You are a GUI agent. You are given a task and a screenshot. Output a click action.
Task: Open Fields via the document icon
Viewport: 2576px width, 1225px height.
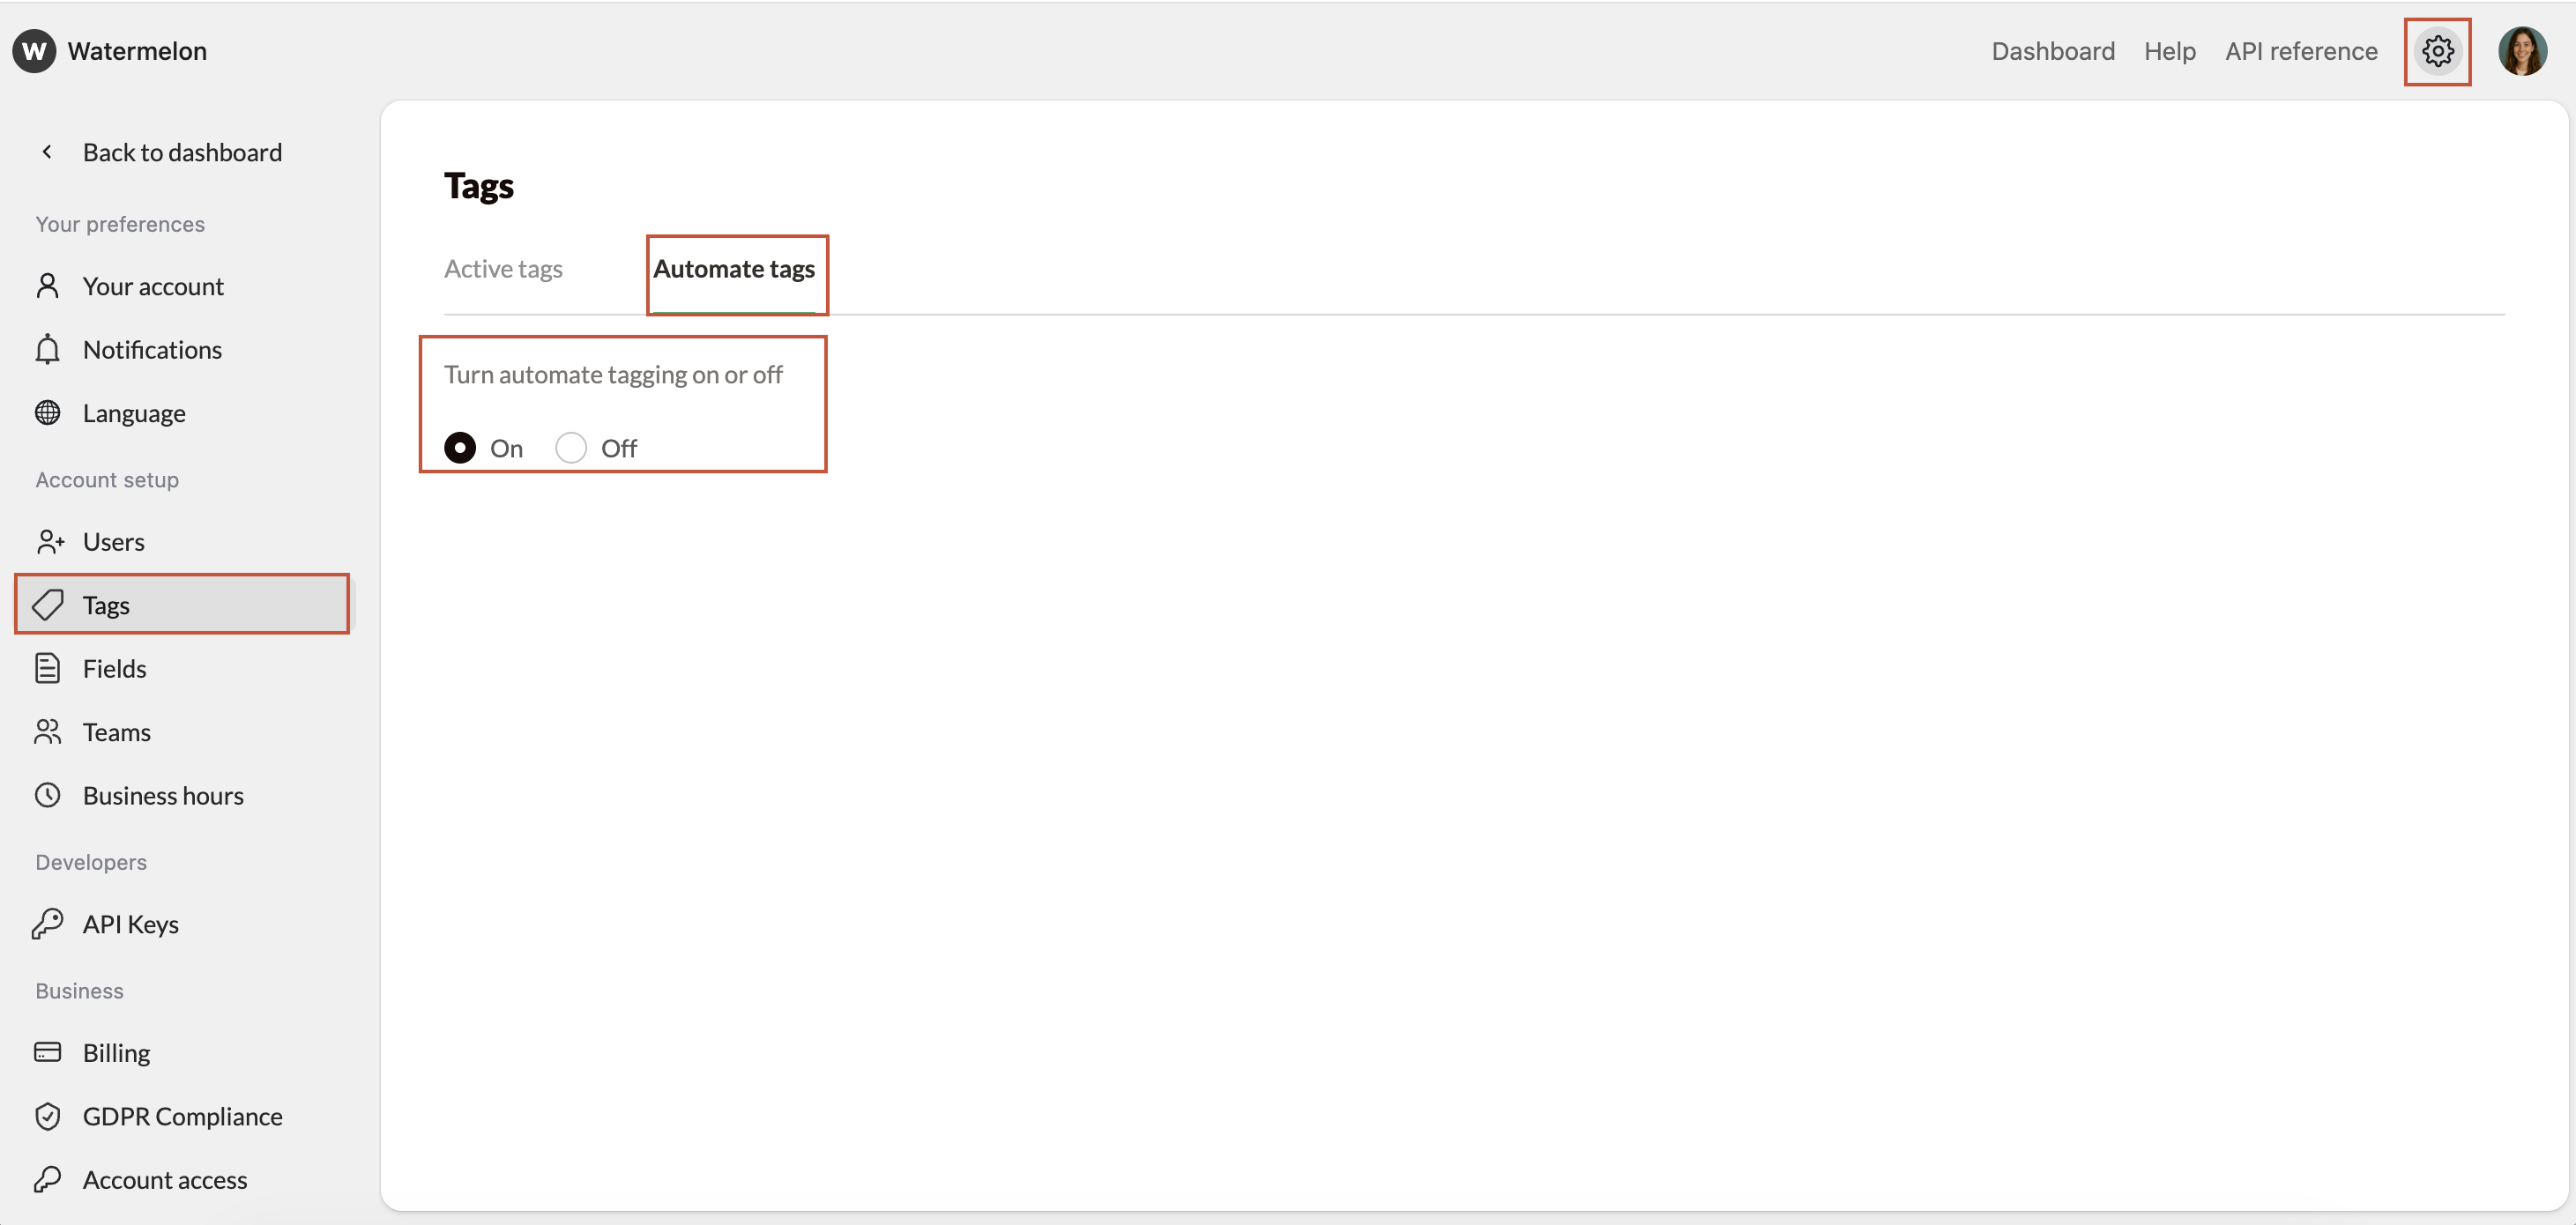[49, 668]
